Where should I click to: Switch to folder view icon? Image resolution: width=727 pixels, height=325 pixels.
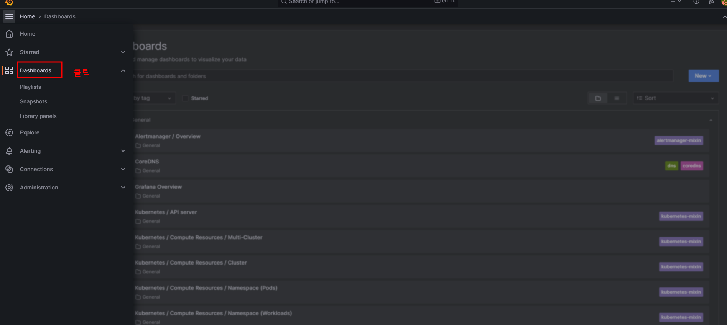coord(598,98)
